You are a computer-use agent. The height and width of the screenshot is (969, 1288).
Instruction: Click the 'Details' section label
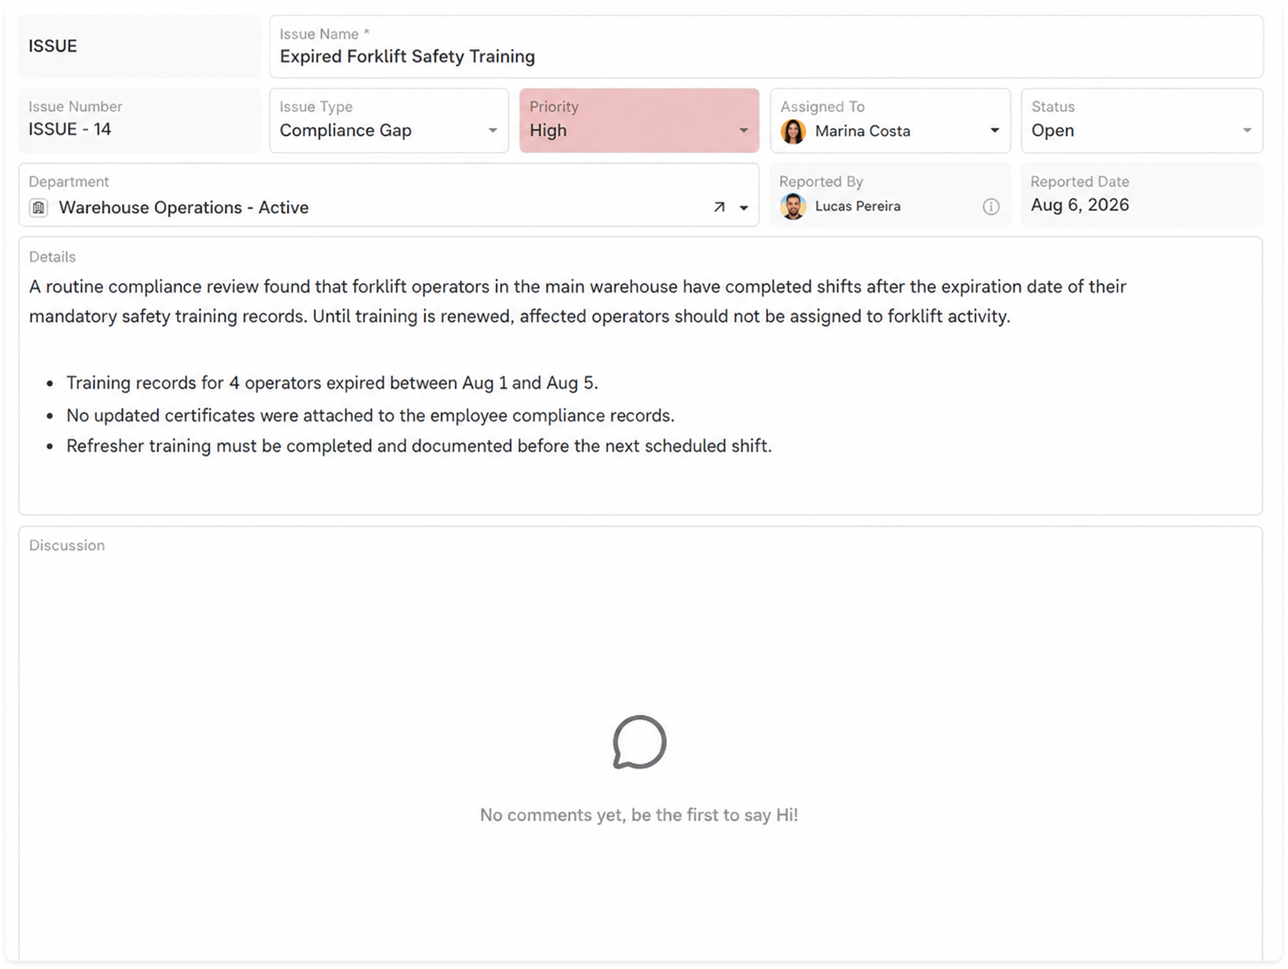click(x=52, y=257)
